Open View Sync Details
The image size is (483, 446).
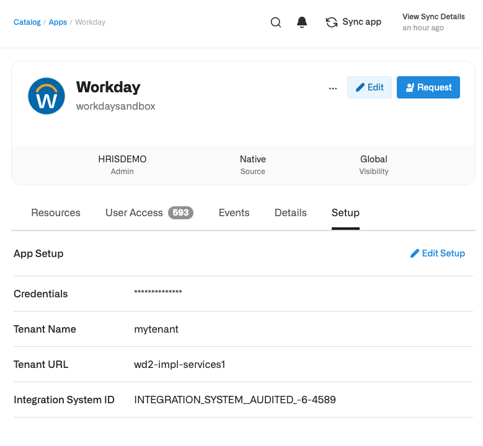[433, 17]
